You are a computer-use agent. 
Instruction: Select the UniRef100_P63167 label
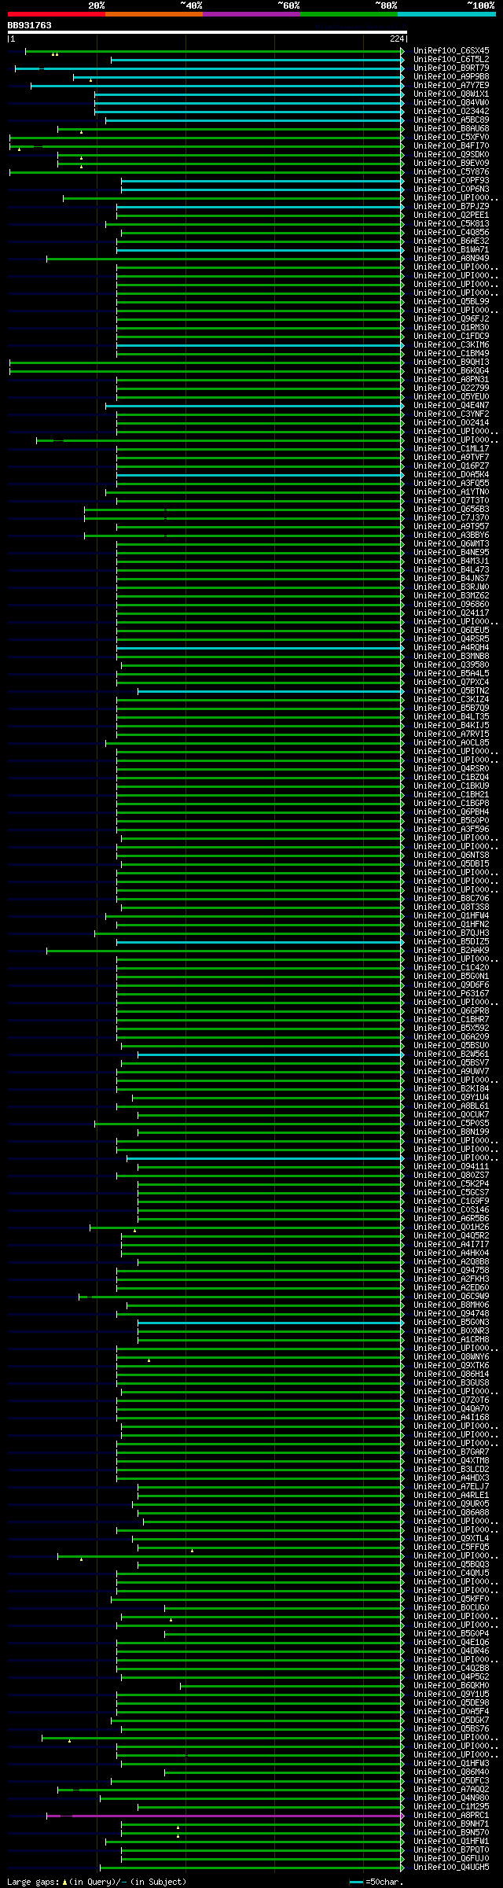(451, 994)
